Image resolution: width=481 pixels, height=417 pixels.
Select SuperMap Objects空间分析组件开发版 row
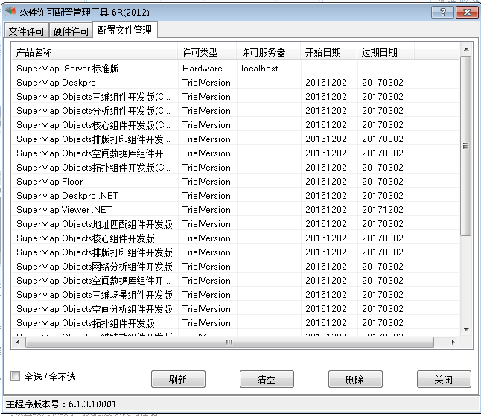click(235, 308)
